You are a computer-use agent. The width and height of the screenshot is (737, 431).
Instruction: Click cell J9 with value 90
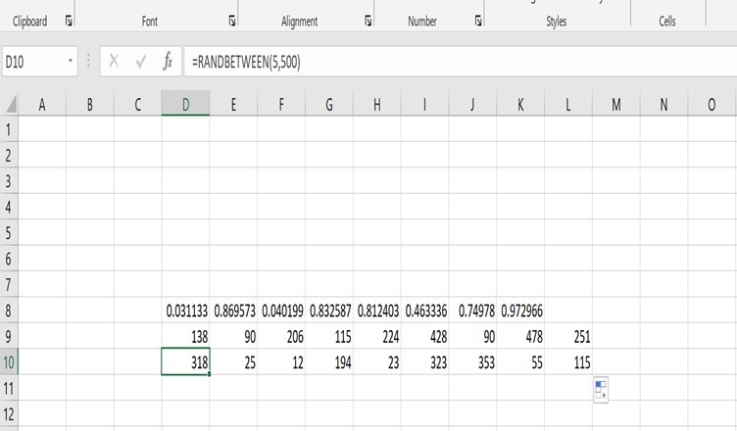[472, 336]
